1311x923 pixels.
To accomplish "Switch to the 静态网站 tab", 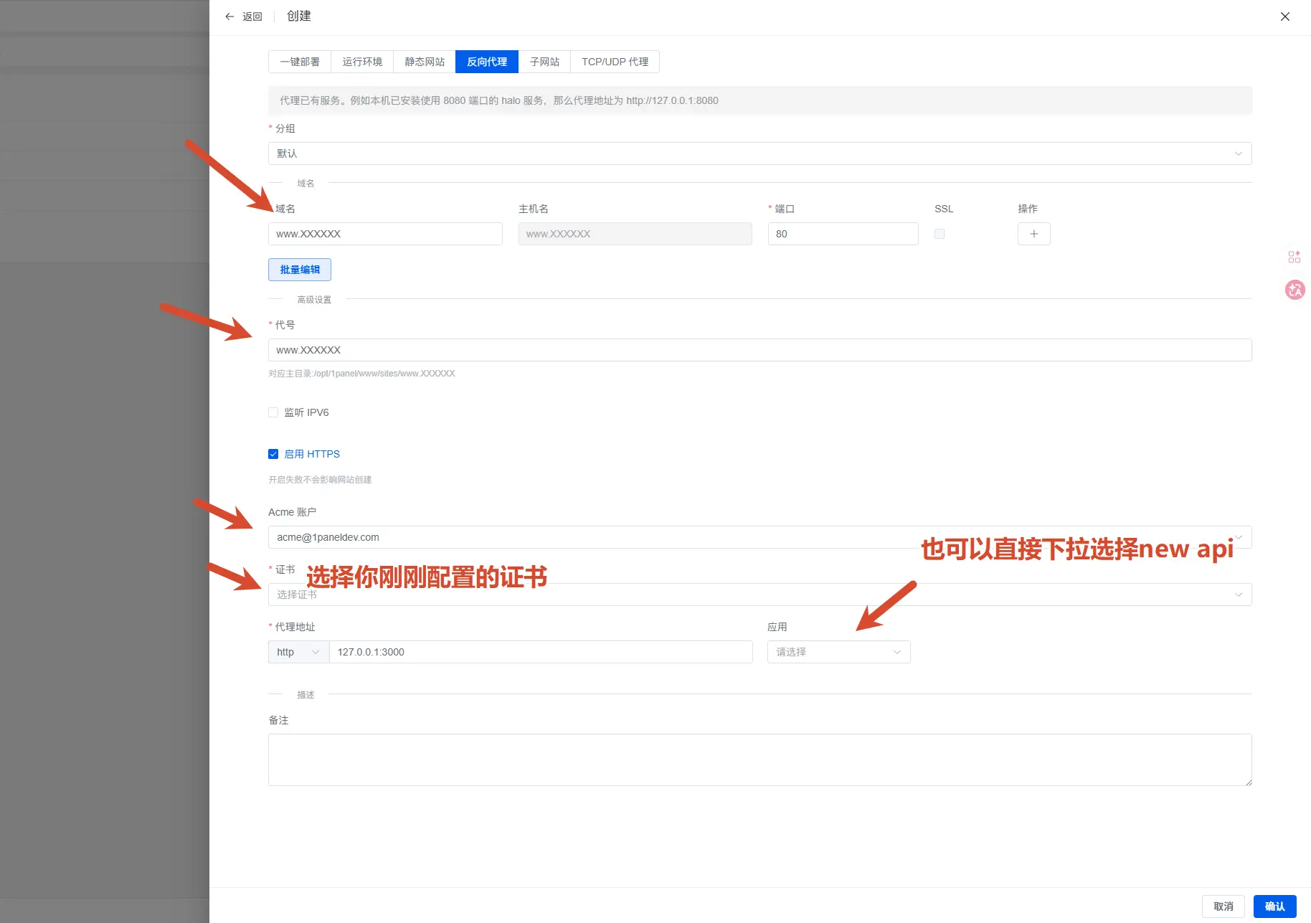I will 425,62.
